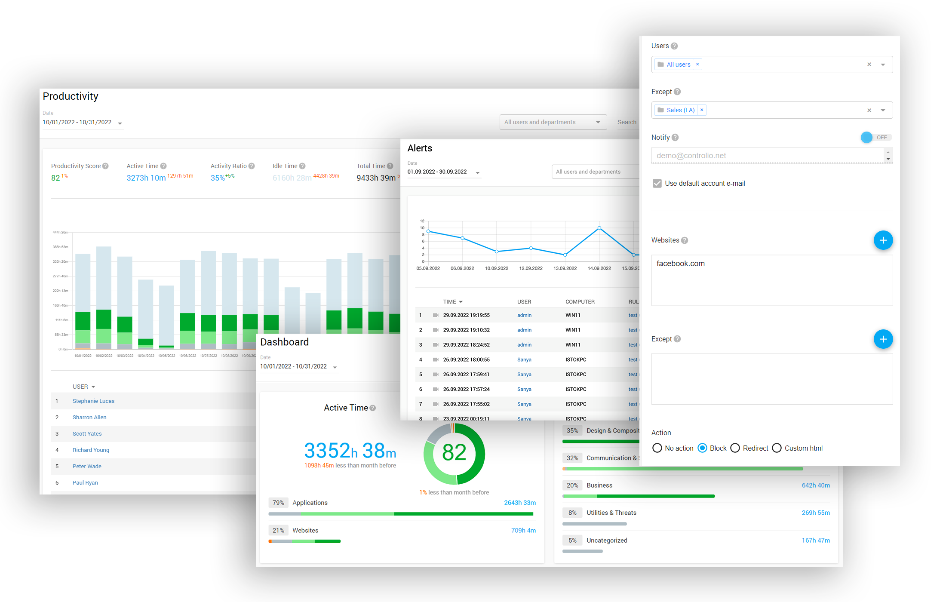Click the add website plus button
Image resolution: width=946 pixels, height=602 pixels.
(883, 240)
